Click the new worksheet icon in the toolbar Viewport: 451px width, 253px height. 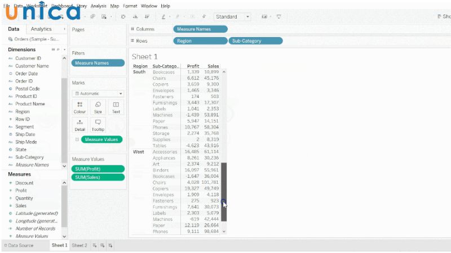click(104, 17)
